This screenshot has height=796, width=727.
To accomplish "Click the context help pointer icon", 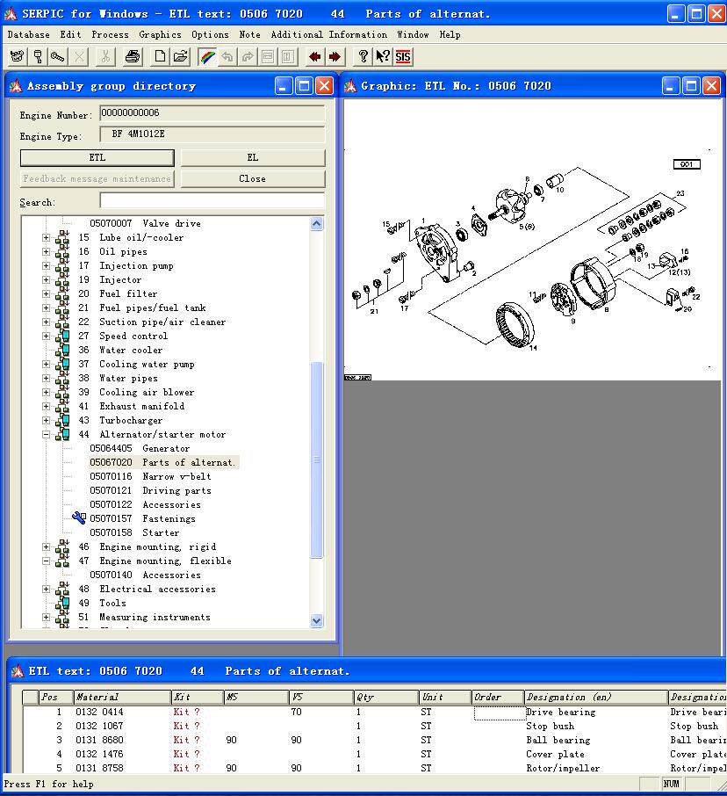I will tap(383, 56).
